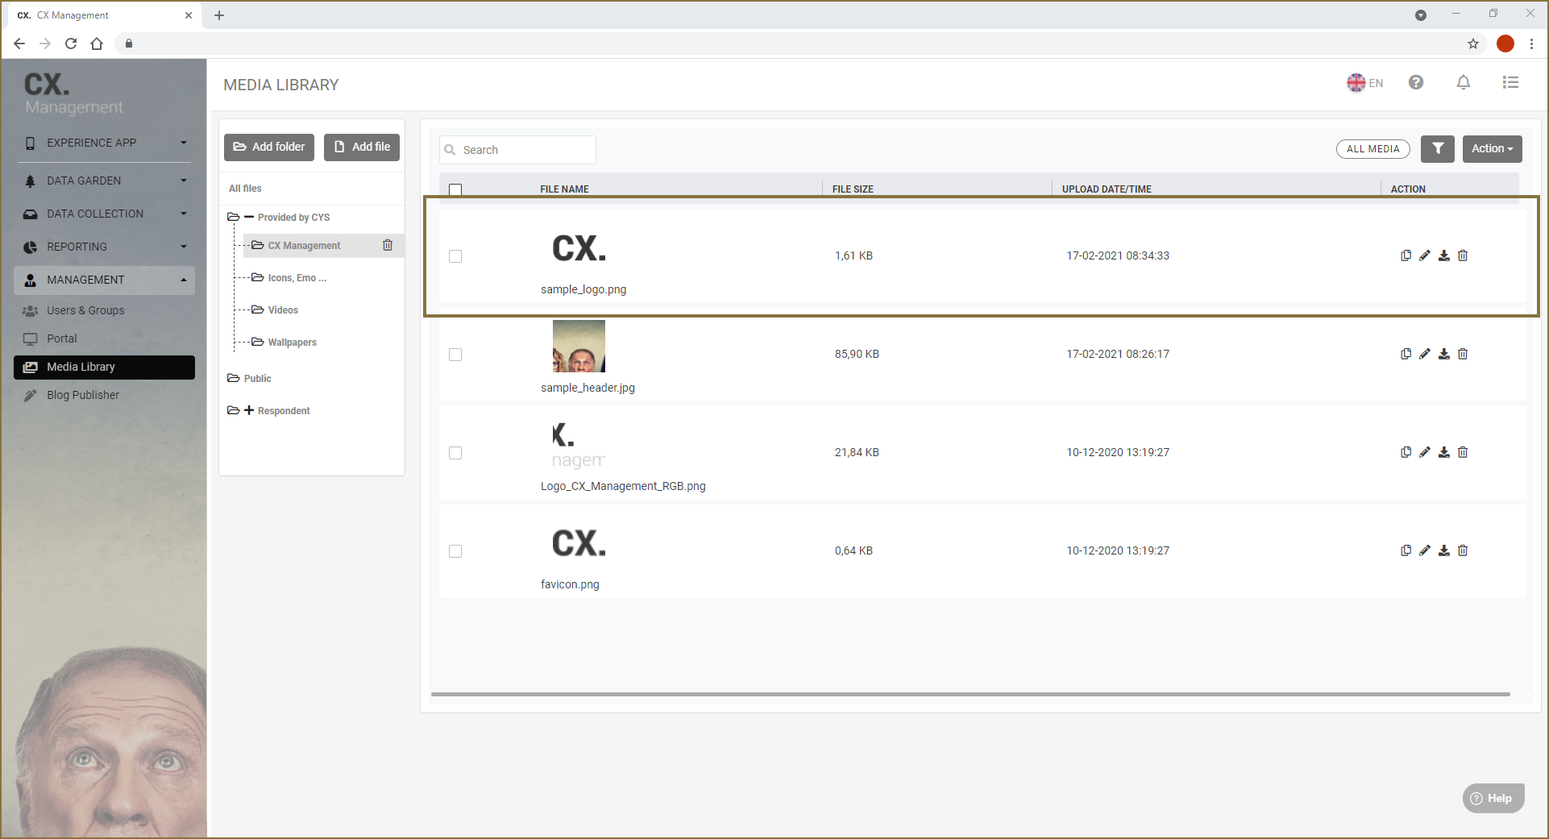The width and height of the screenshot is (1549, 839).
Task: Download Logo_CX_Management_RGB.png
Action: pos(1444,452)
